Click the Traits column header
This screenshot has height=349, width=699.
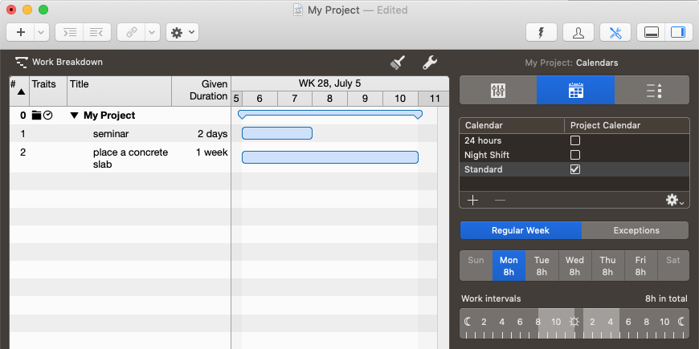[48, 91]
